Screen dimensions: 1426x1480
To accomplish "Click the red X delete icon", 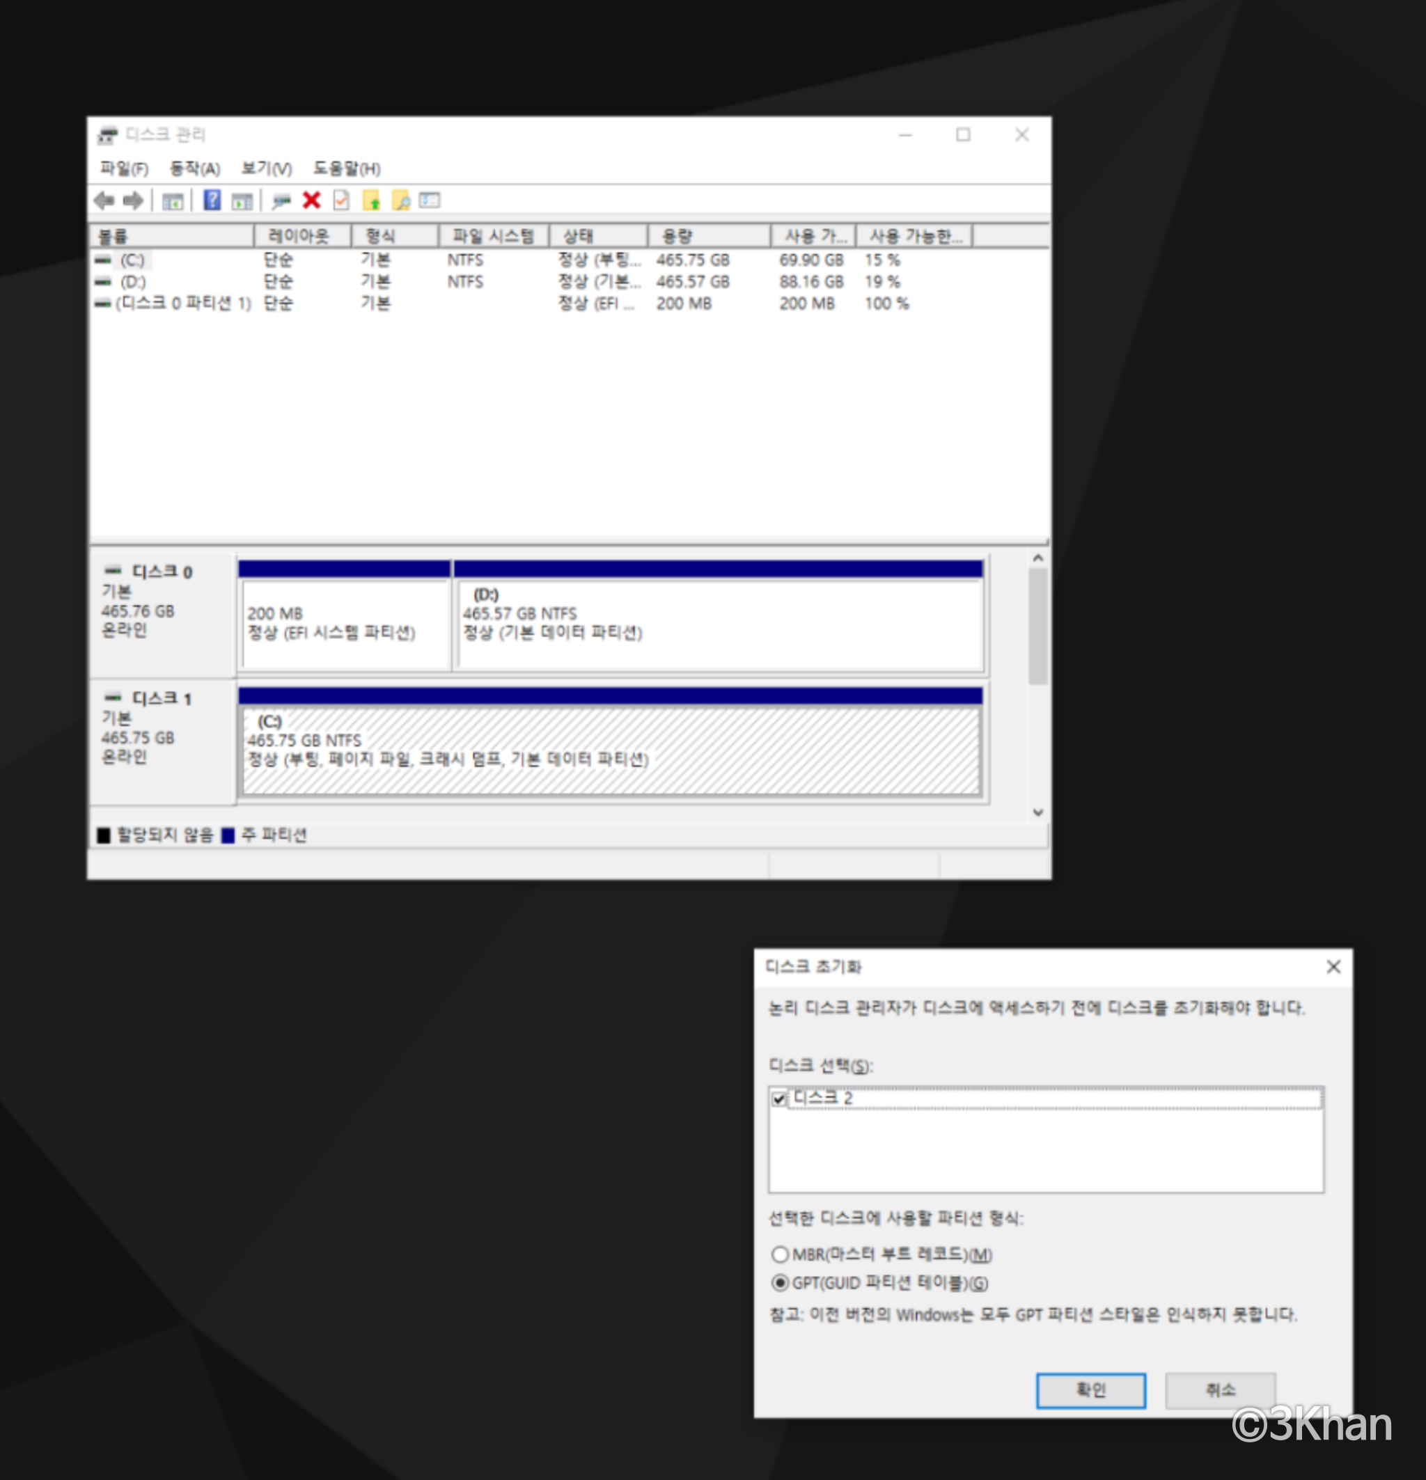I will point(311,200).
